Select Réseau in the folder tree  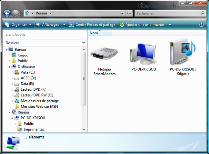[23, 112]
